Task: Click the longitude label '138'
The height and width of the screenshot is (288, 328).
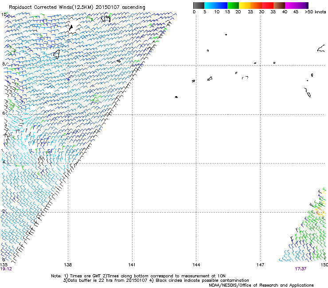Action: (x=68, y=265)
